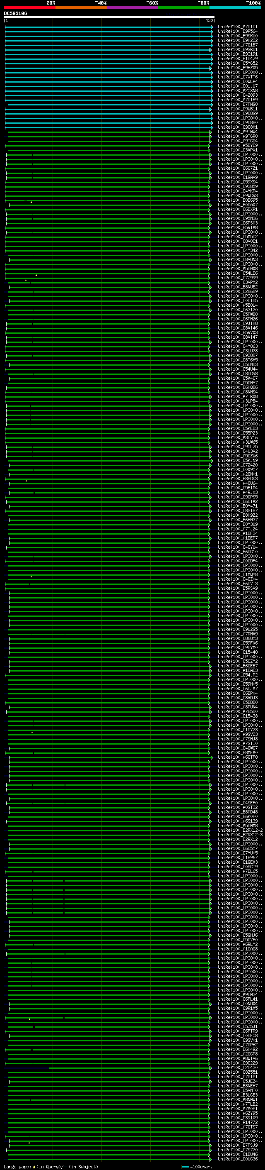The image size is (265, 1170).
Task: Open hit UniRef100_B1Q479
Action: click(237, 59)
